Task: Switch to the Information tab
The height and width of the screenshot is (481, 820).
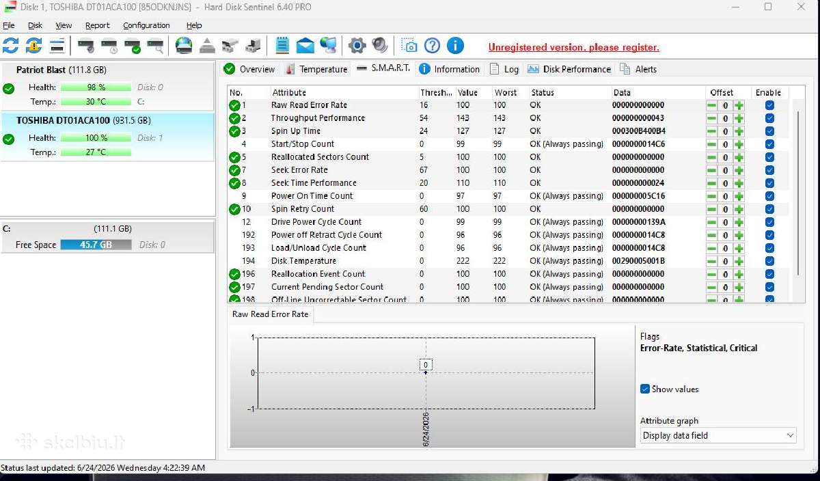Action: (x=450, y=69)
